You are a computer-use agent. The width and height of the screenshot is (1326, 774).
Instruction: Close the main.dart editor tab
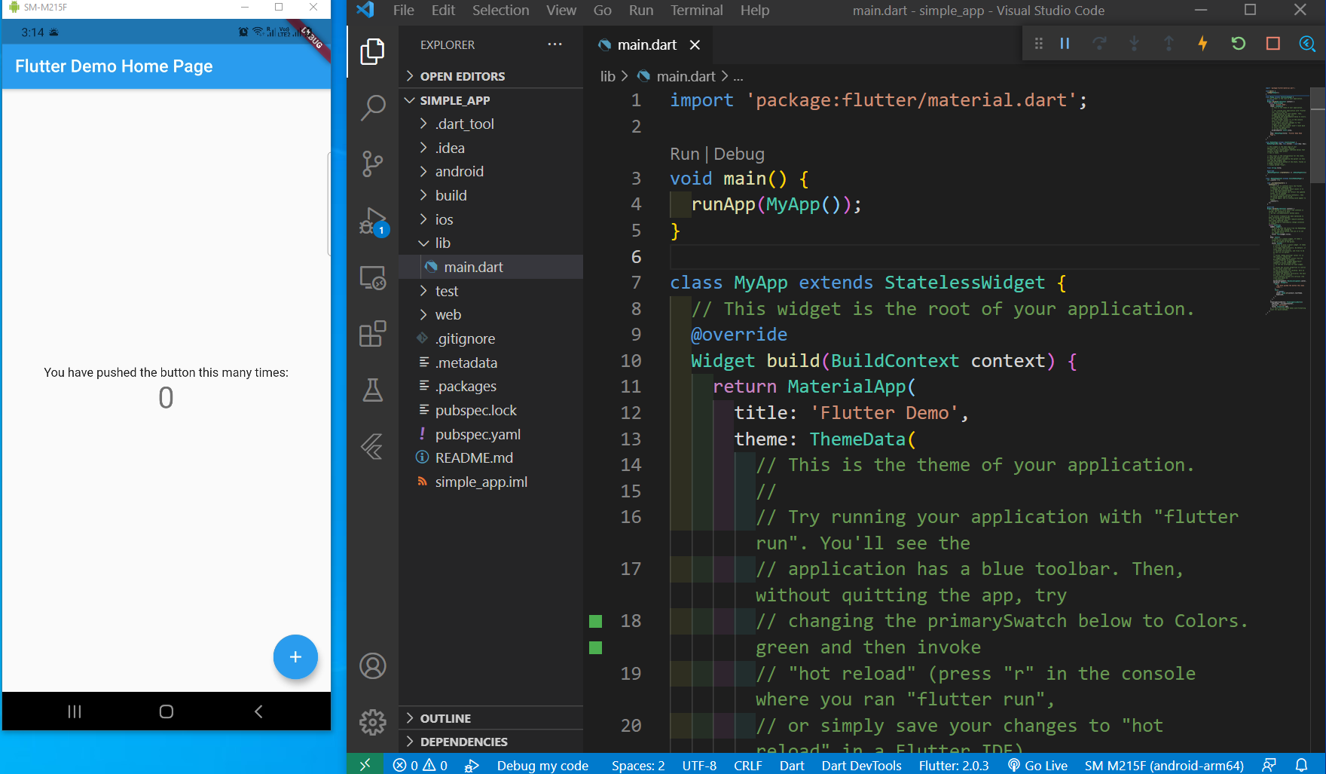click(x=695, y=45)
